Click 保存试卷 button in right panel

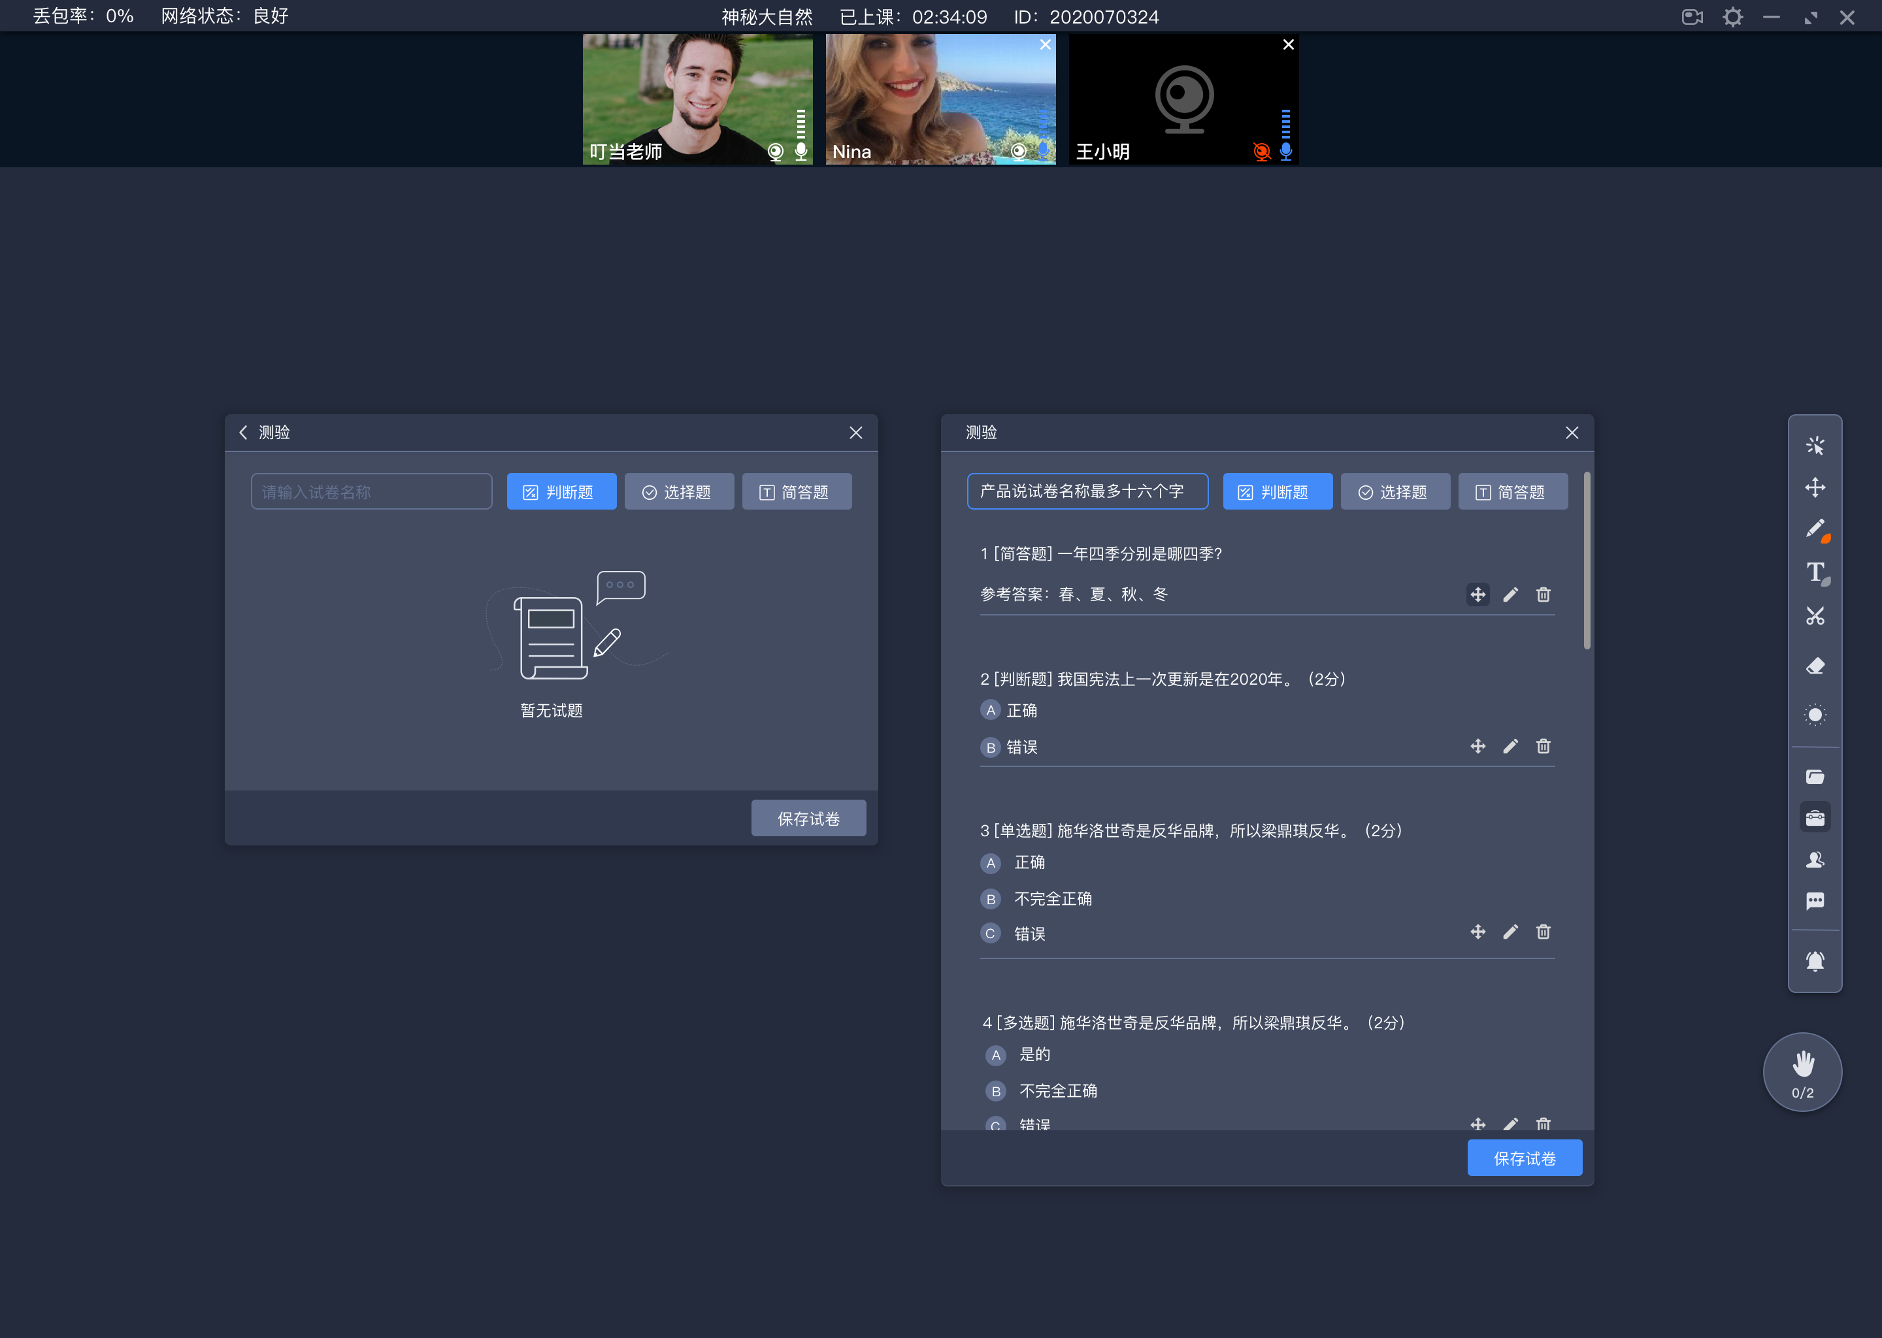[1525, 1158]
